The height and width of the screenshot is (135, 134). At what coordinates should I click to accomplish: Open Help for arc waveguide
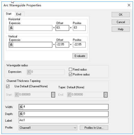click(x=121, y=29)
